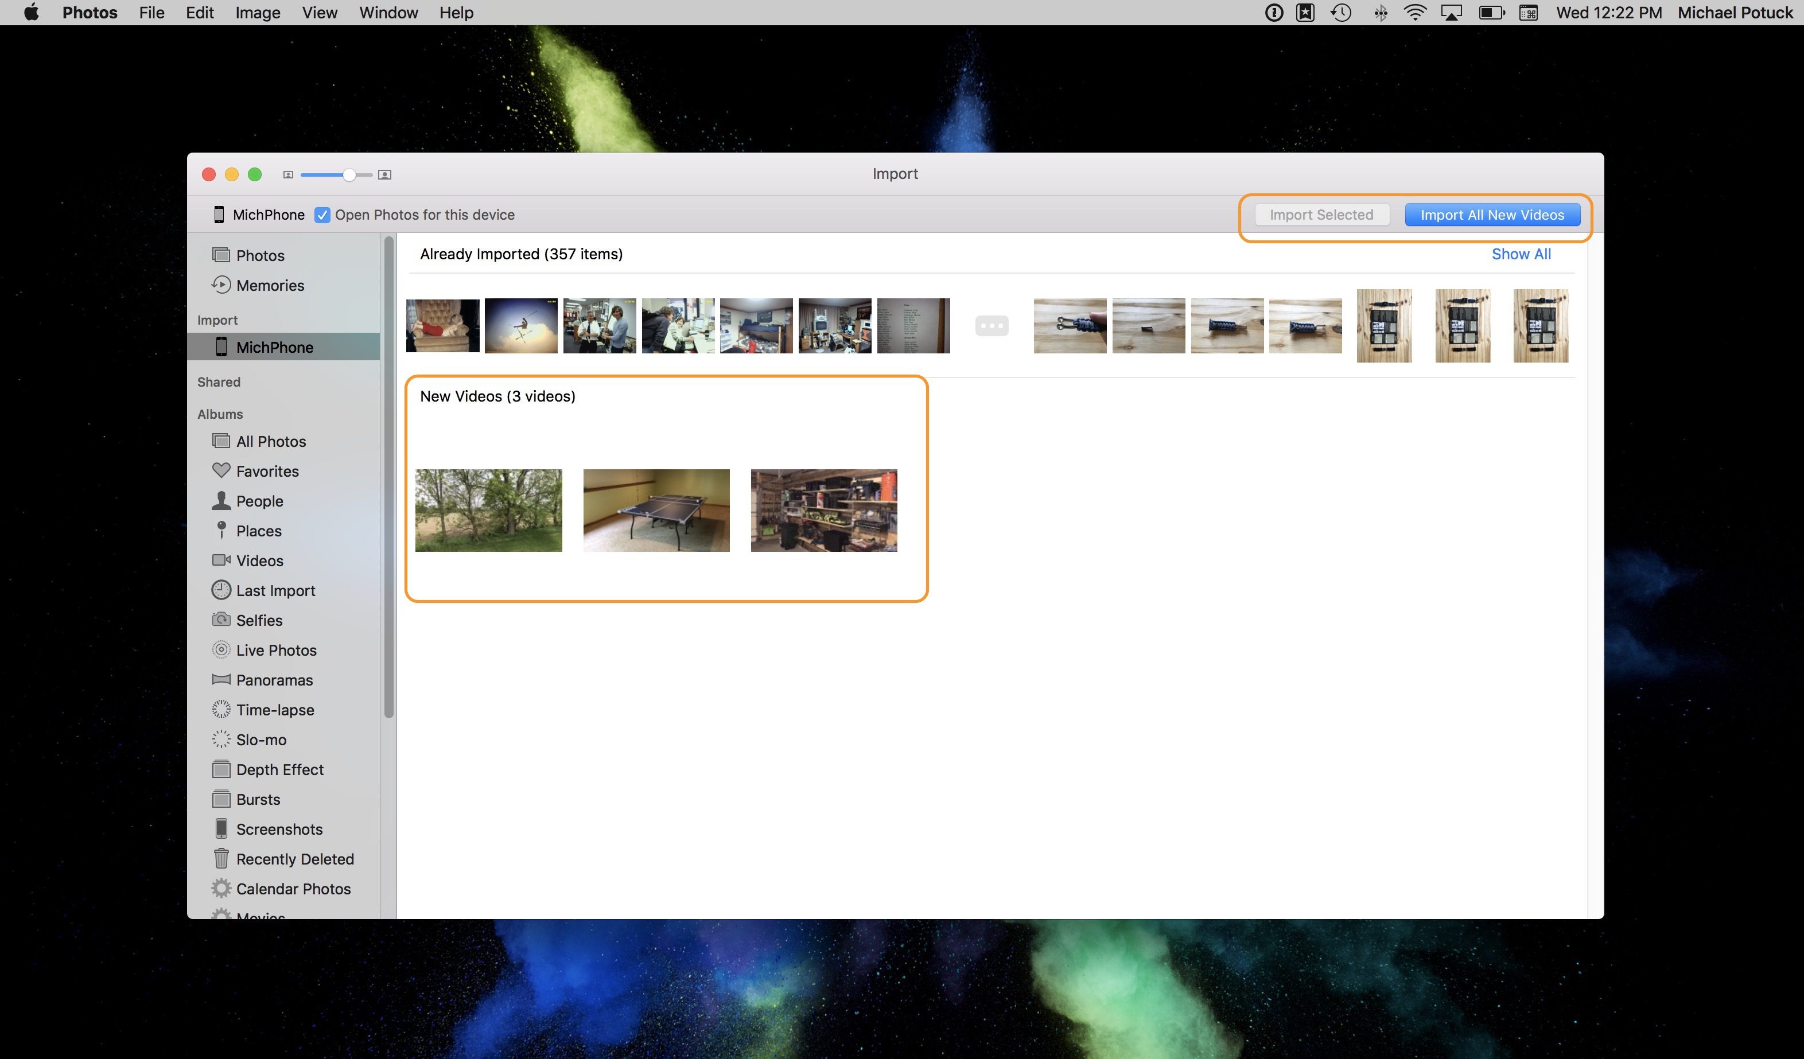Open the Recently Deleted trash album
This screenshot has width=1804, height=1059.
[294, 859]
